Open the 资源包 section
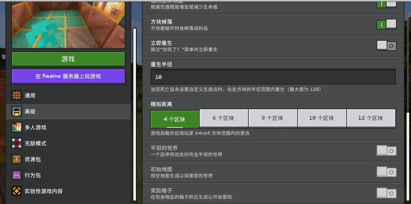The width and height of the screenshot is (411, 204). pos(68,159)
